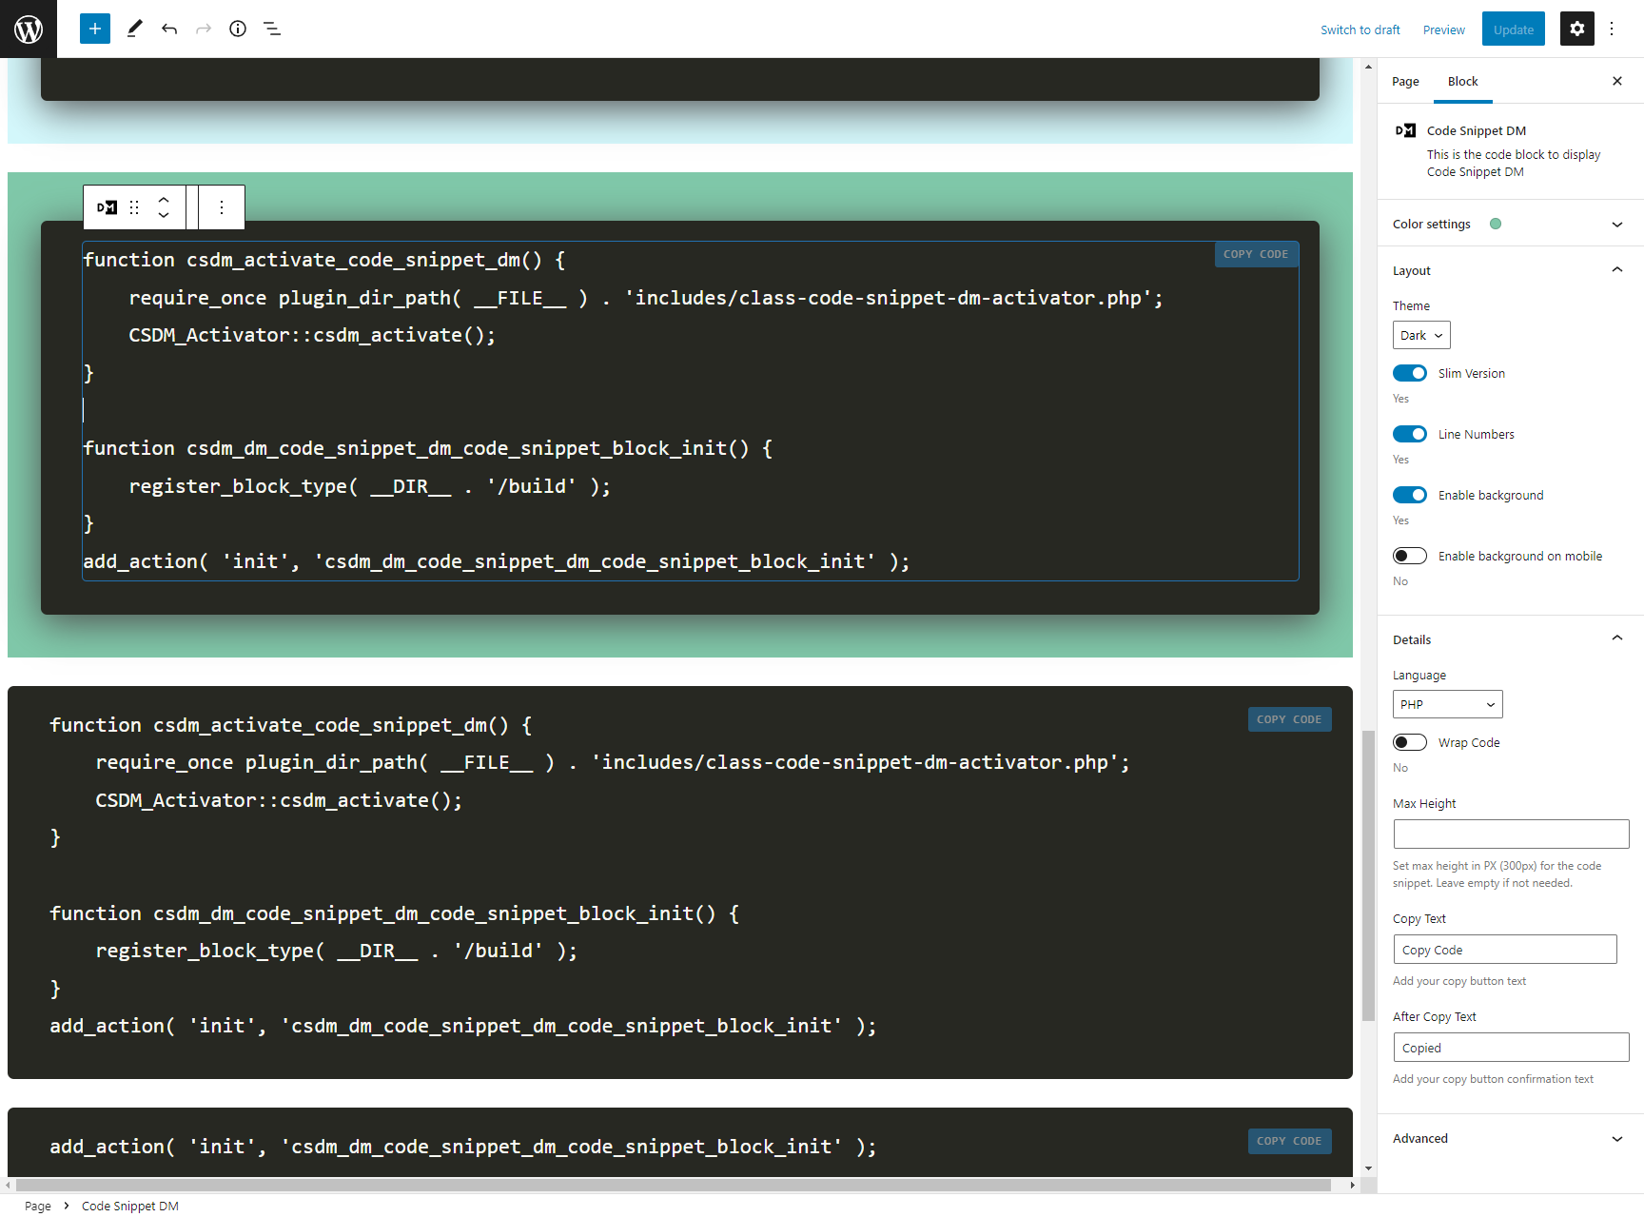Open the WordPress logo menu
The image size is (1644, 1217).
pos(29,29)
